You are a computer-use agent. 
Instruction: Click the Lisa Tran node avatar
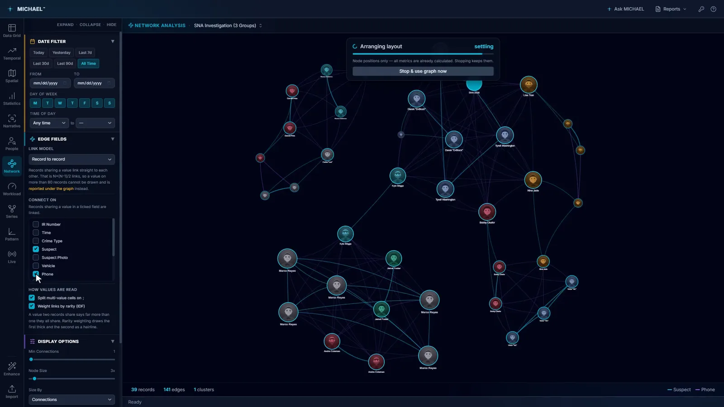529,85
